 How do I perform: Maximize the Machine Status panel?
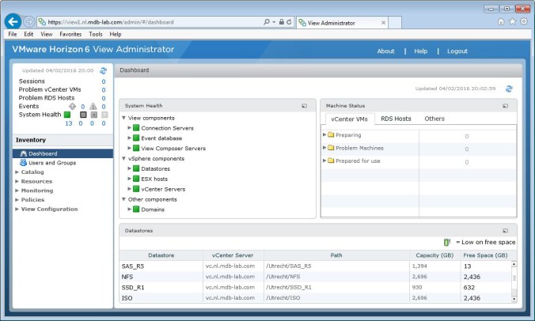pyautogui.click(x=506, y=105)
